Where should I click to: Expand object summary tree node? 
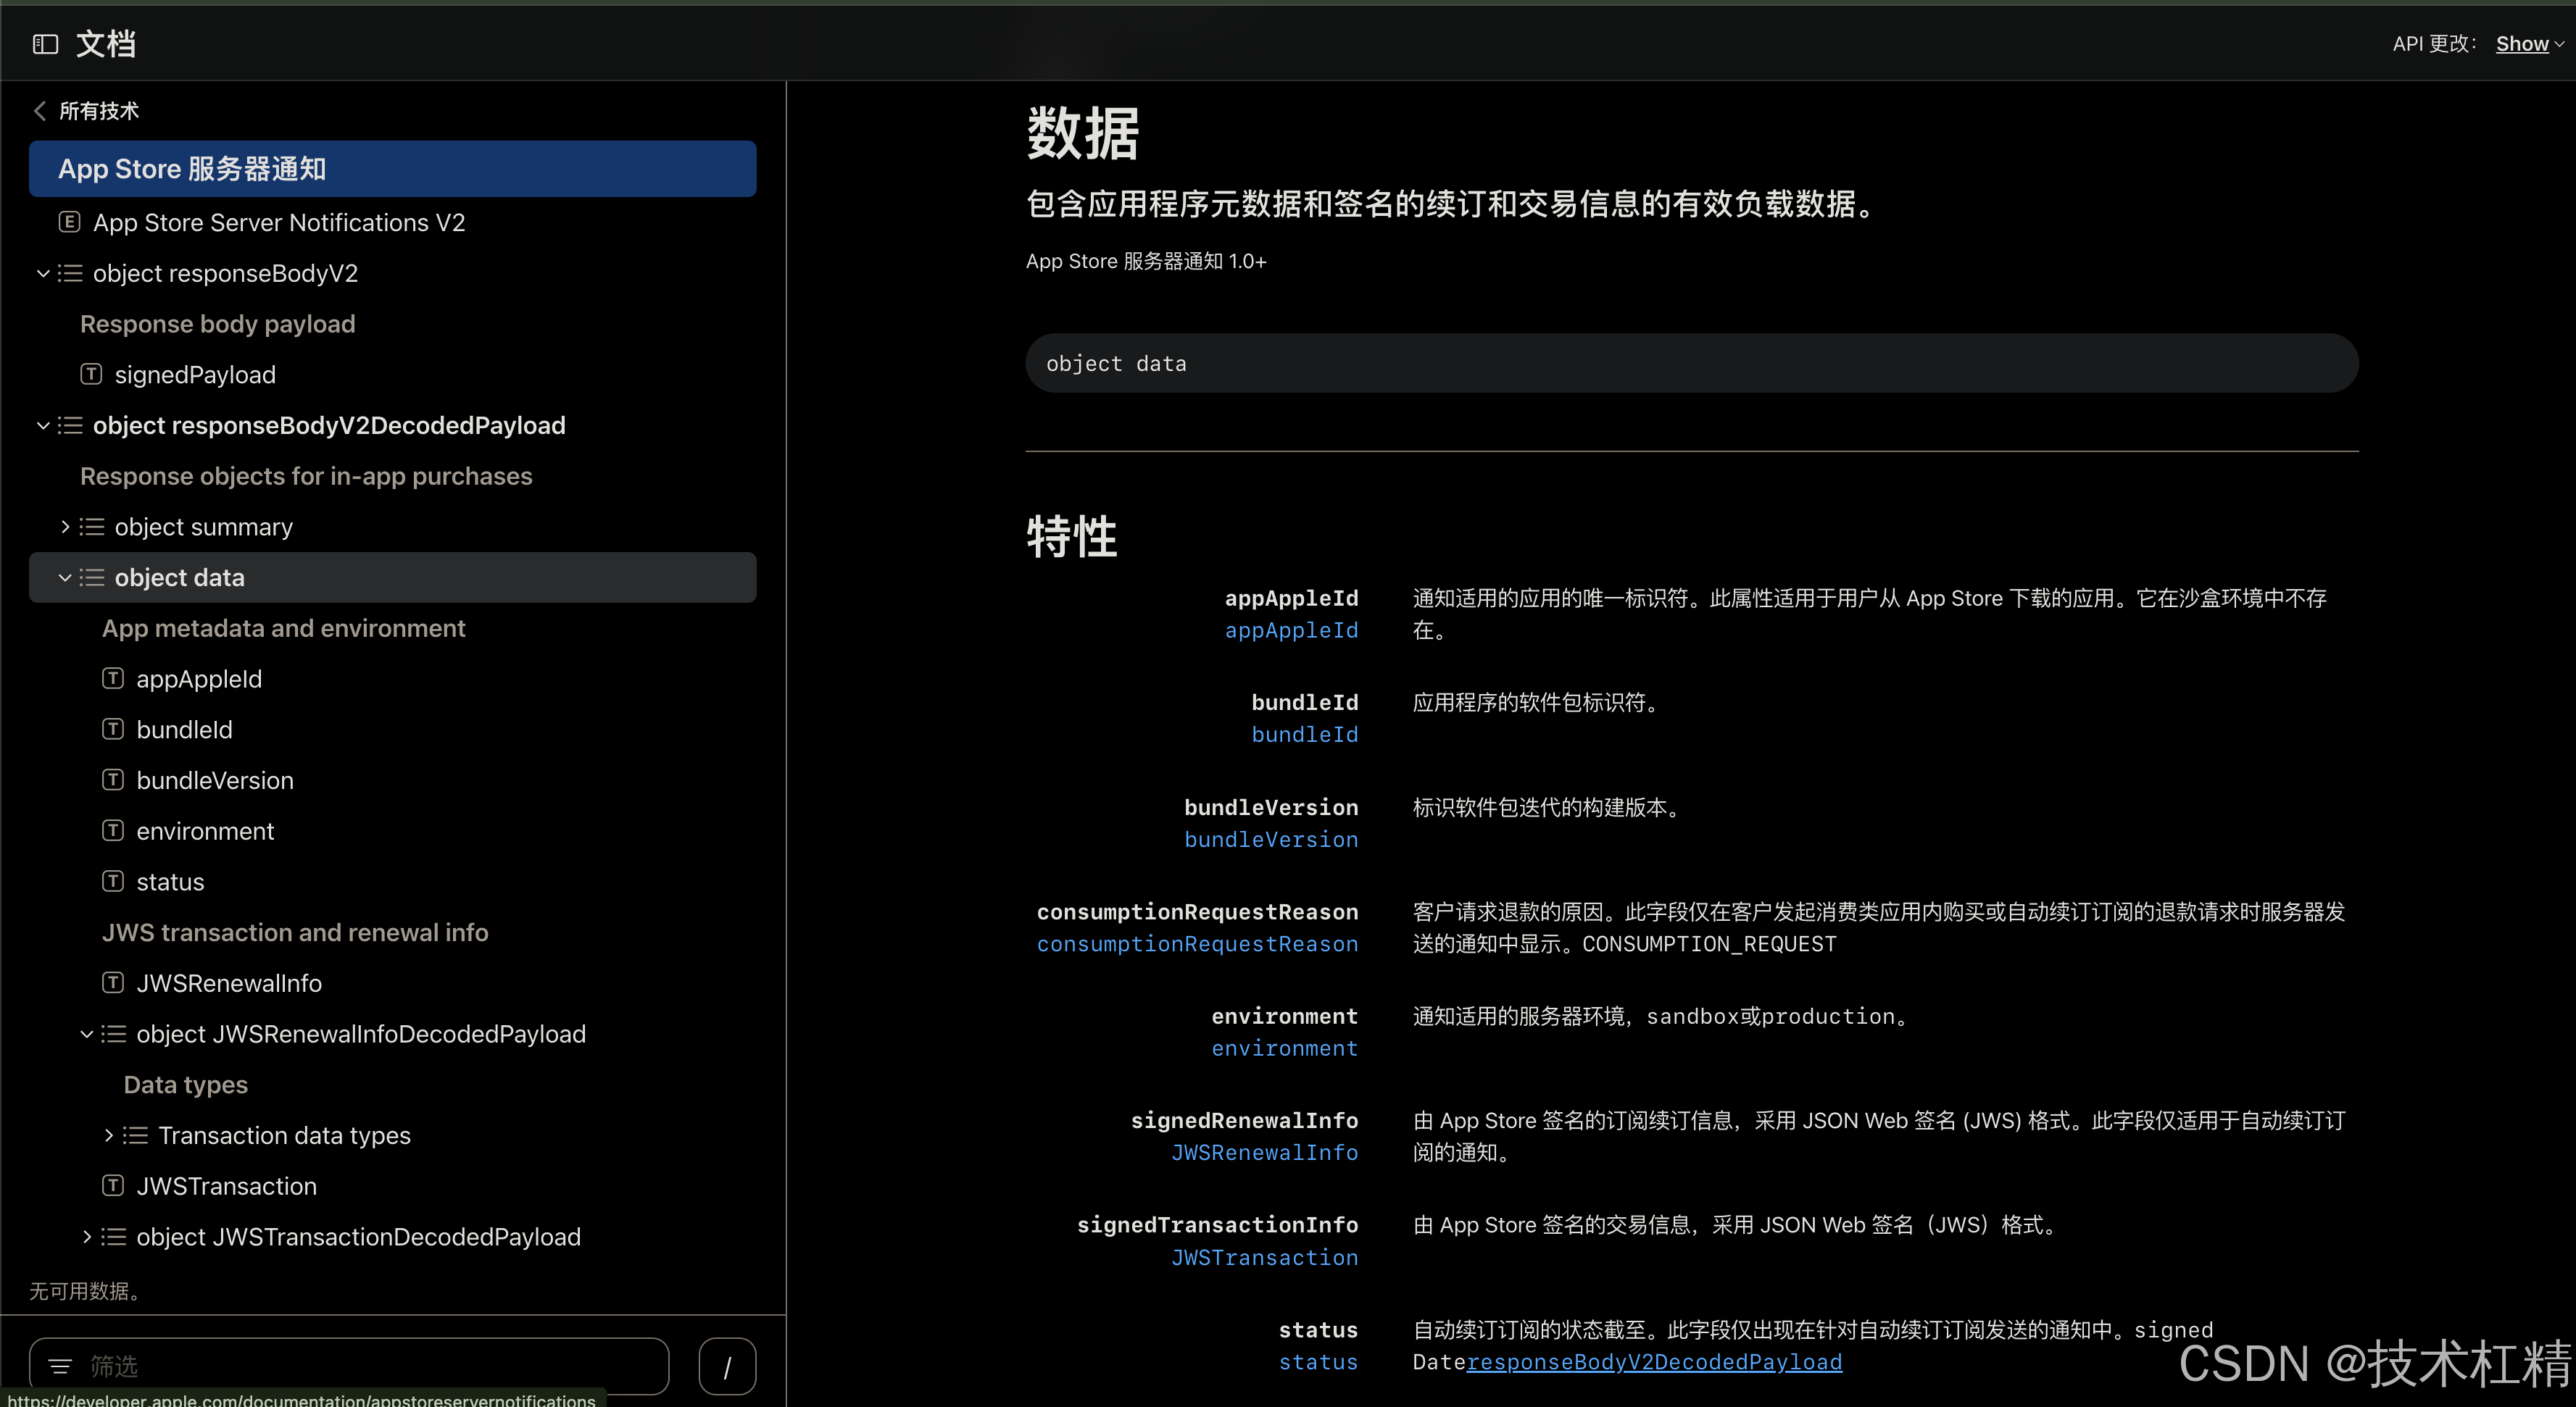click(65, 527)
